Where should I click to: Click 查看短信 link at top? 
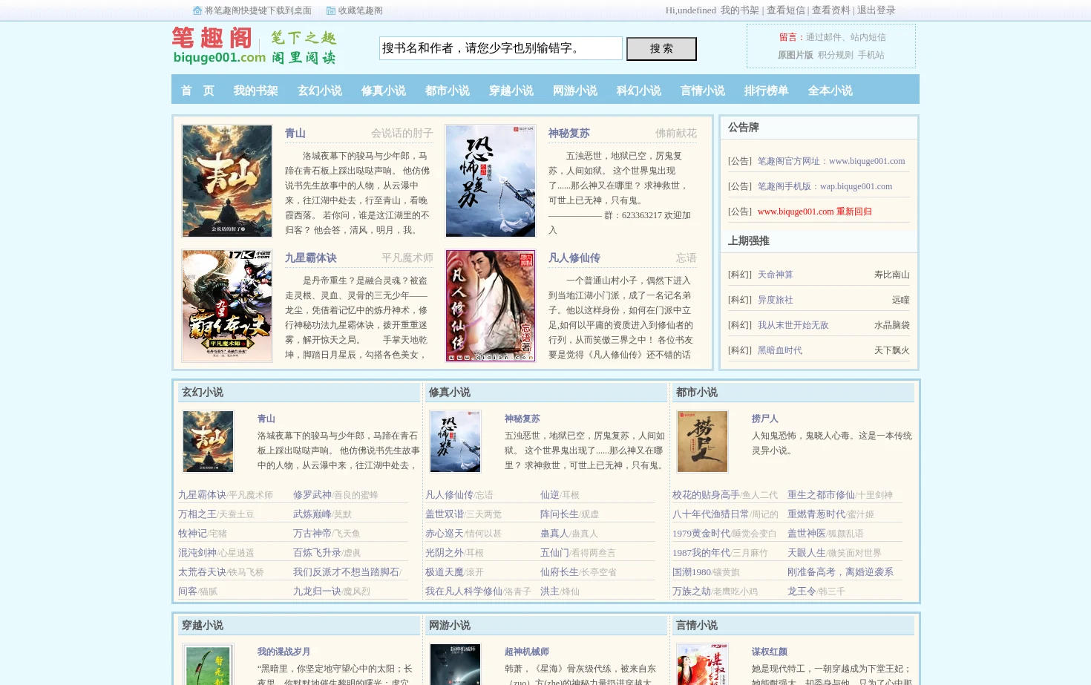(786, 10)
